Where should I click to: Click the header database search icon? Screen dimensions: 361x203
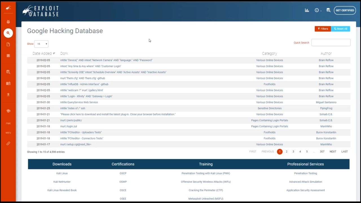(x=328, y=10)
